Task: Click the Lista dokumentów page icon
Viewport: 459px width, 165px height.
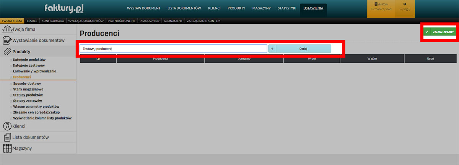Action: pos(7,137)
